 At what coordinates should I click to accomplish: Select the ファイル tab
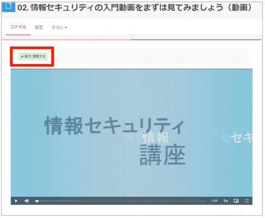tap(18, 27)
